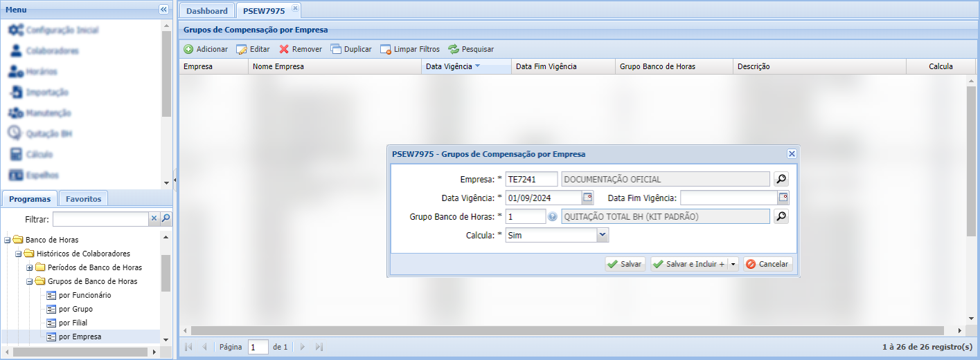Clear the Filtrar field with the X icon

click(154, 219)
